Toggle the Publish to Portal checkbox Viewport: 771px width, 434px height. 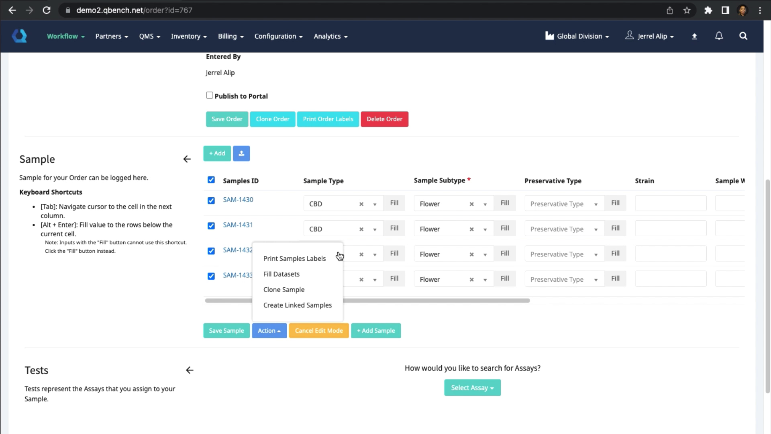click(210, 95)
